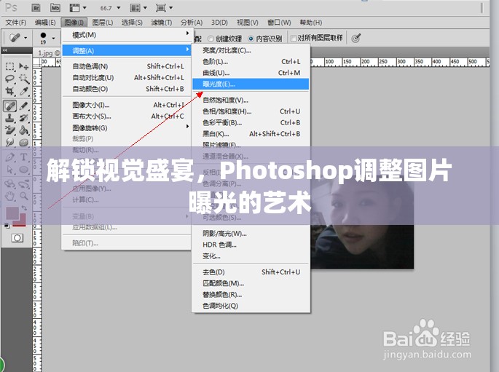Image resolution: width=499 pixels, height=372 pixels.
Task: Select the Crop tool
Action: coord(10,91)
